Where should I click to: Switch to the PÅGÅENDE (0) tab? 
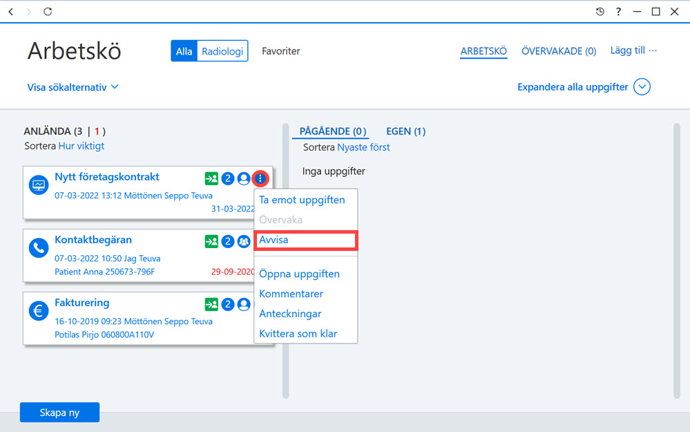tap(333, 131)
